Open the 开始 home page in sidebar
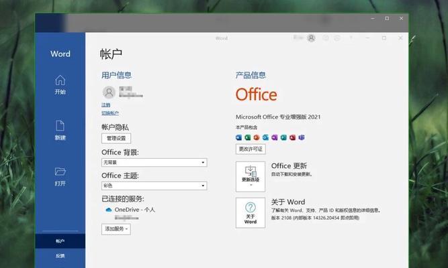The height and width of the screenshot is (268, 448). pos(60,84)
